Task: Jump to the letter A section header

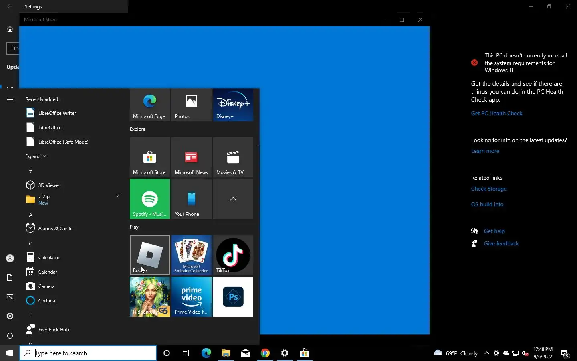Action: click(30, 215)
